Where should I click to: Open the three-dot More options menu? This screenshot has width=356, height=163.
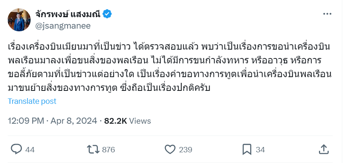(x=327, y=14)
